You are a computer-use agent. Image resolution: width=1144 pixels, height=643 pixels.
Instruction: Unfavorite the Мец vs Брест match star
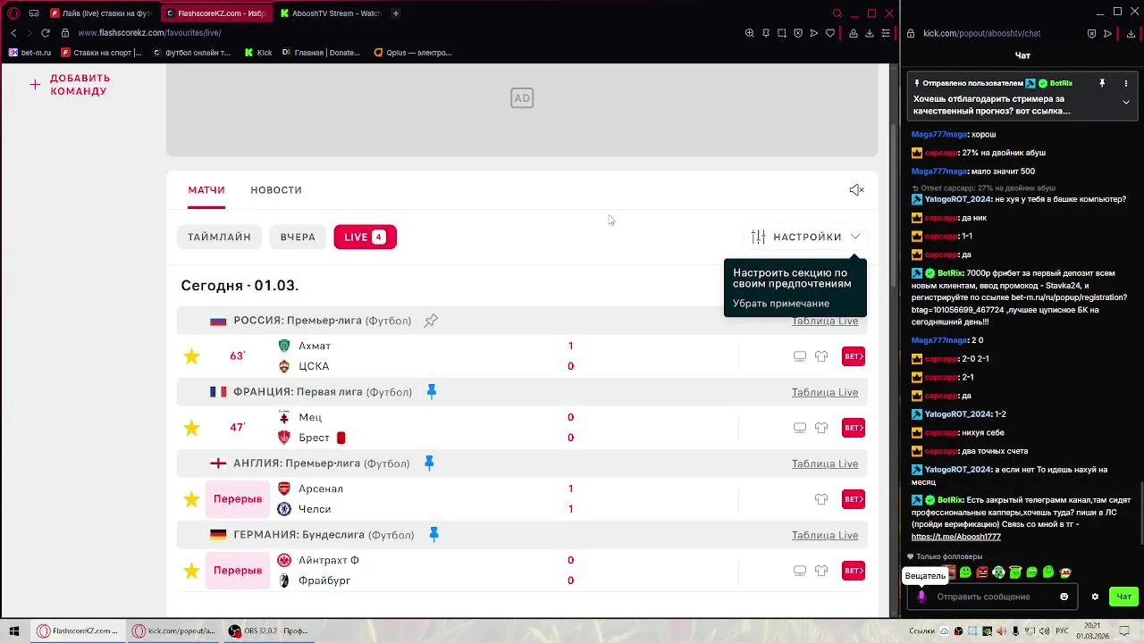(191, 428)
